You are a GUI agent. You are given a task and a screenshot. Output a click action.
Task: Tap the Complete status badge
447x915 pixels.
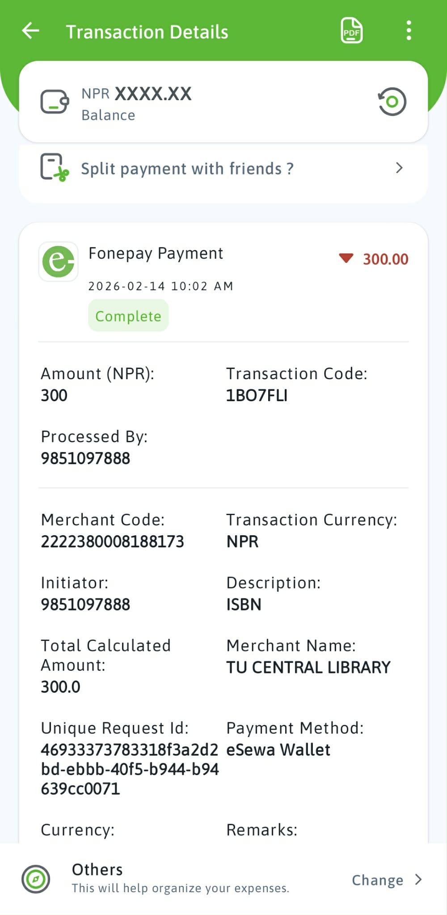click(128, 316)
